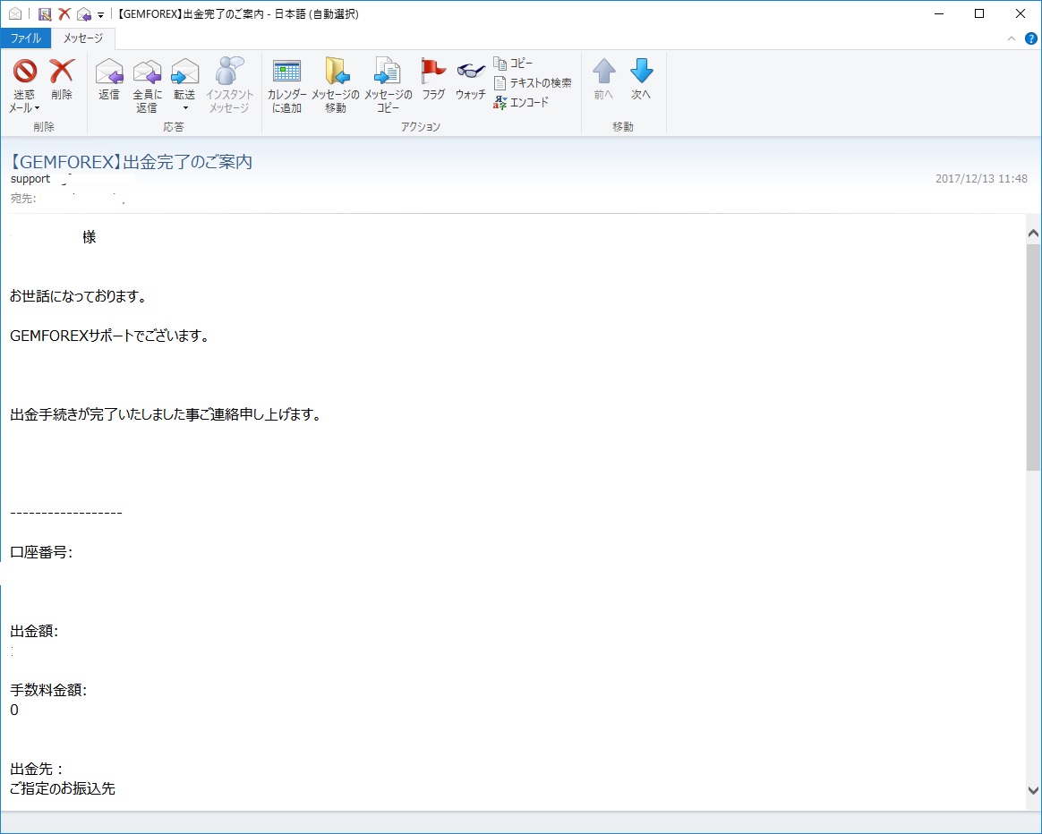Click the エンコード option
The height and width of the screenshot is (834, 1042).
[521, 102]
